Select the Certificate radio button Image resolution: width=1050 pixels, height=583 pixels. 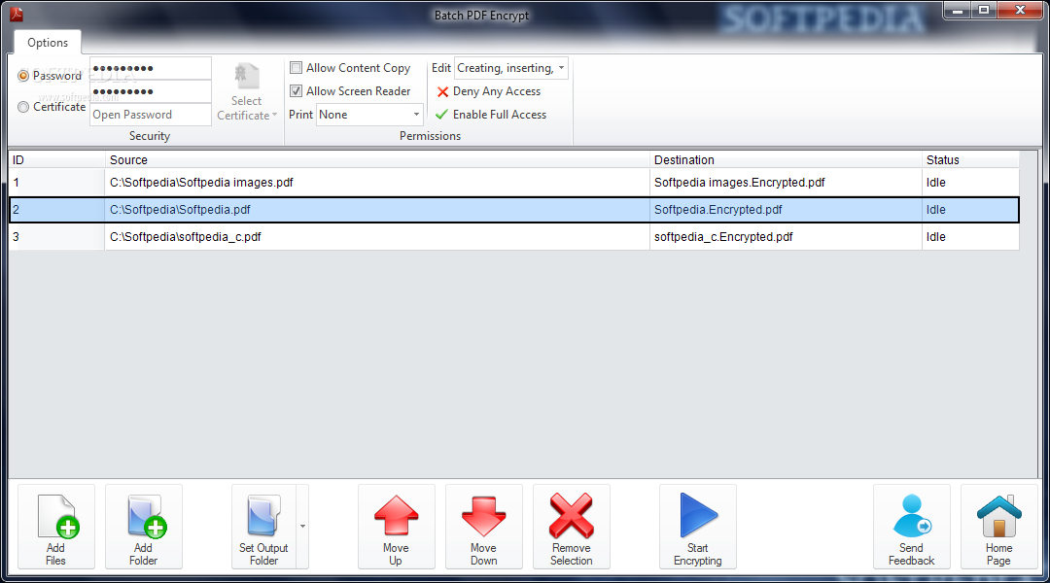(x=23, y=107)
